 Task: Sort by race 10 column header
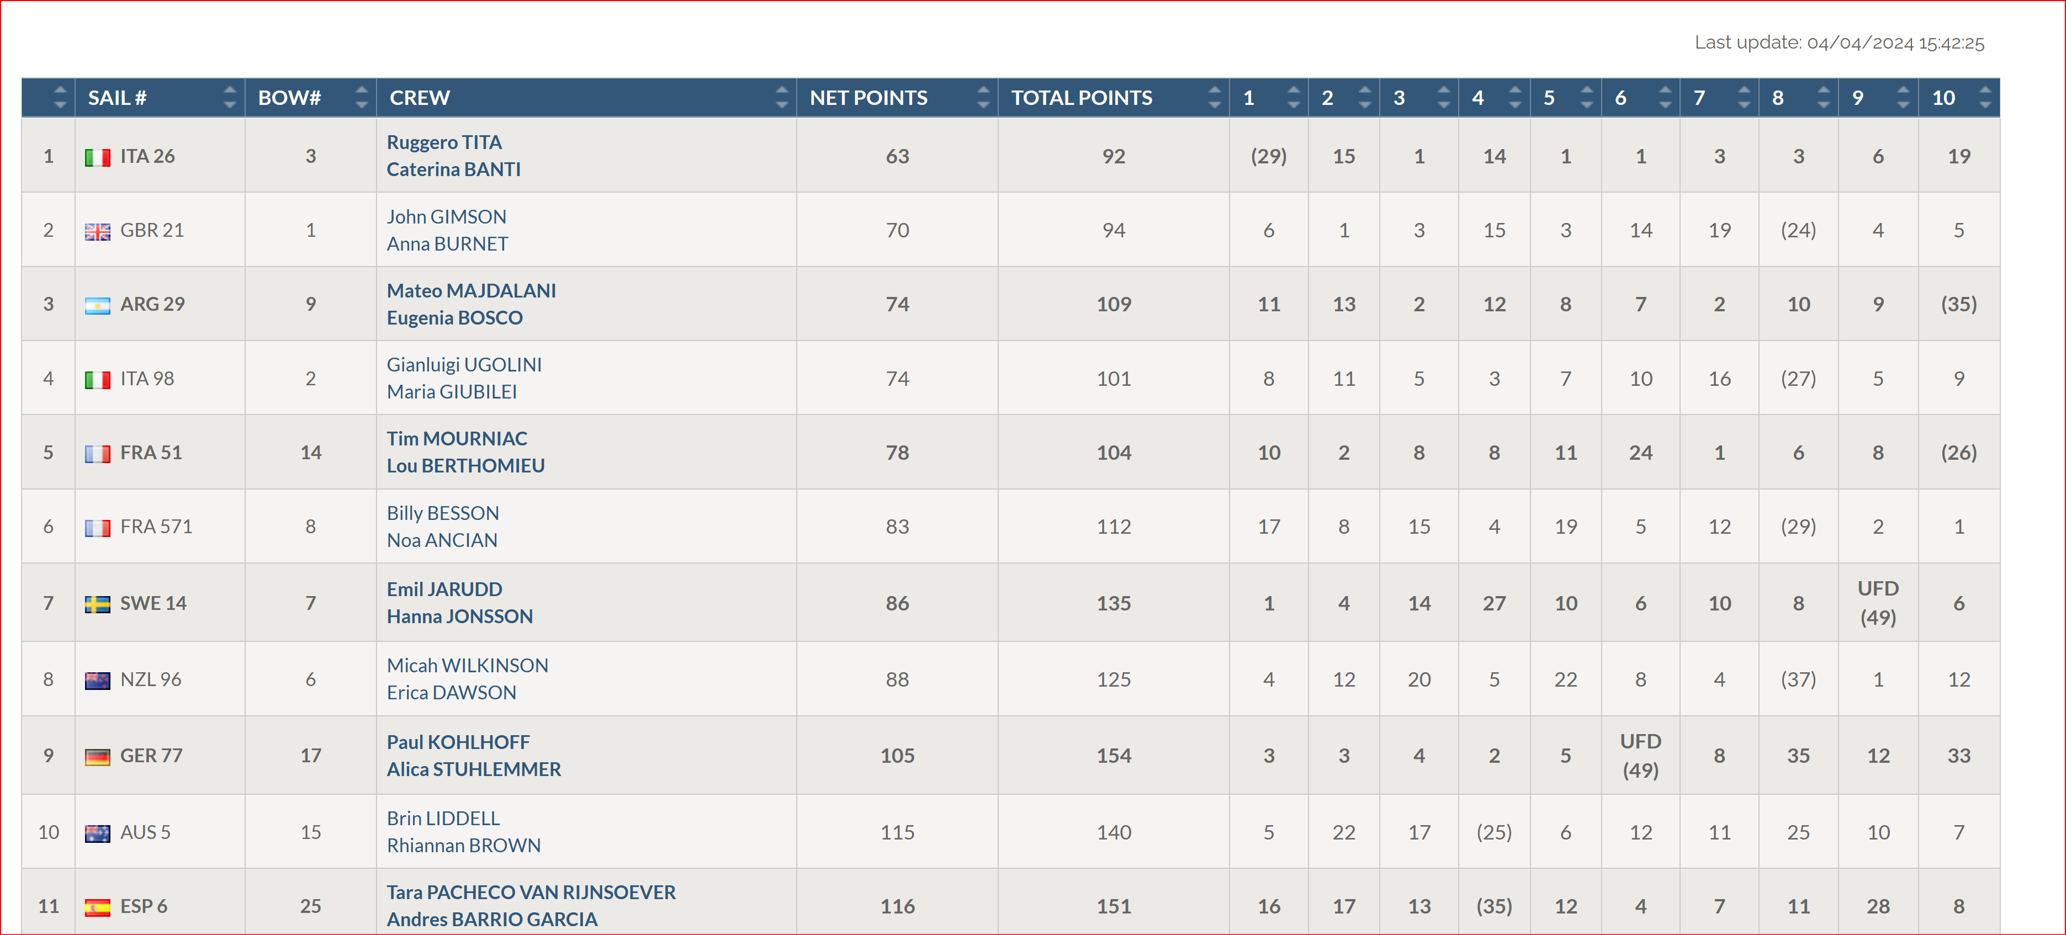[x=1959, y=98]
